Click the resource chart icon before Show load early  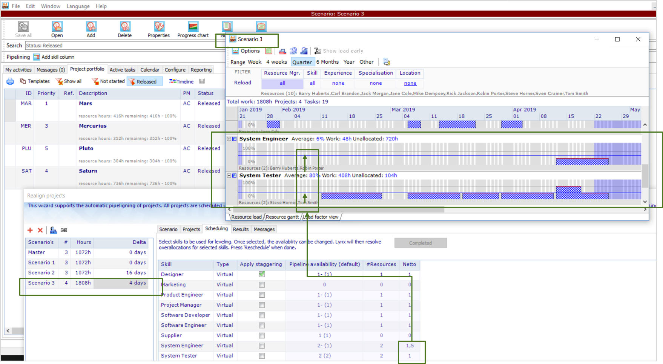coord(304,51)
